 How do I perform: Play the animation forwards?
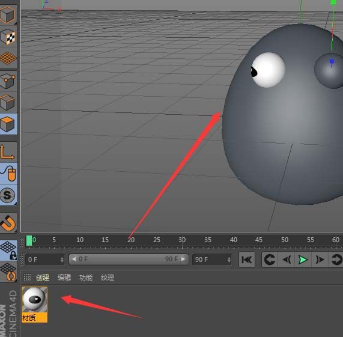coord(303,260)
